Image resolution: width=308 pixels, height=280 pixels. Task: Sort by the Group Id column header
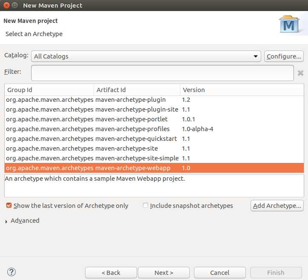coord(49,90)
